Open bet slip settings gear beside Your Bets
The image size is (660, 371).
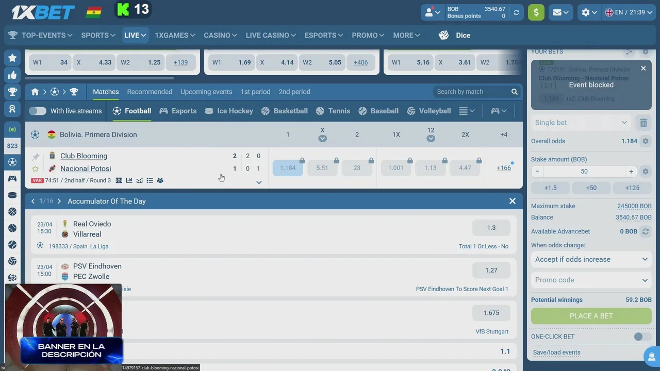click(x=645, y=52)
